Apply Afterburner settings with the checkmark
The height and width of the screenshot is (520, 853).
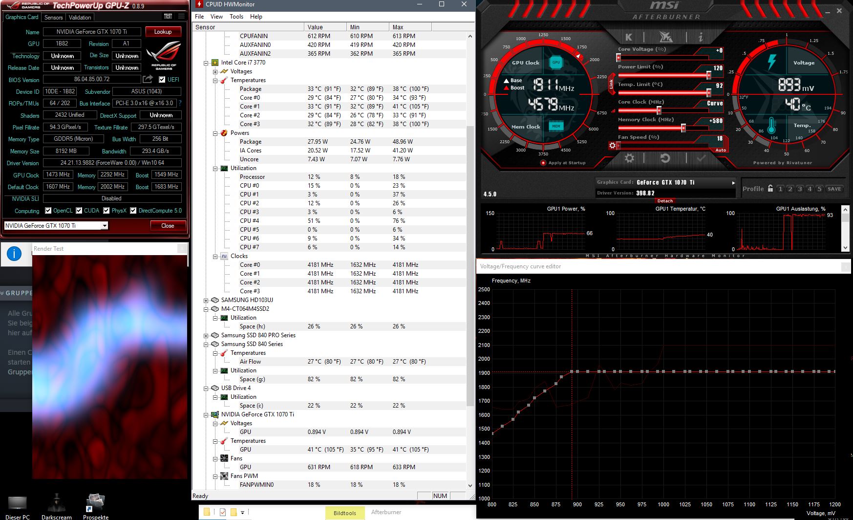701,158
